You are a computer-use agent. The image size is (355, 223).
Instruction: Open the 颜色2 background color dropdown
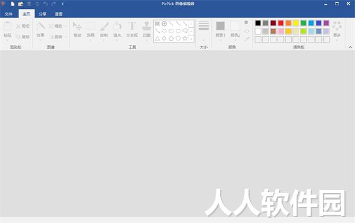(235, 31)
